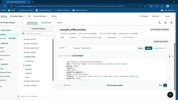
Task: Select the users collection
Action: pos(27,77)
